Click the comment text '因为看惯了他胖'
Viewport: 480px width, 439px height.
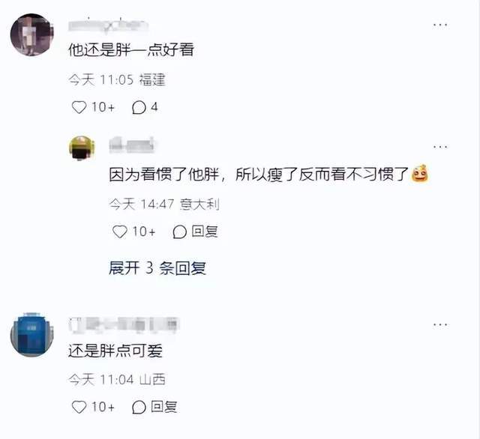point(164,175)
